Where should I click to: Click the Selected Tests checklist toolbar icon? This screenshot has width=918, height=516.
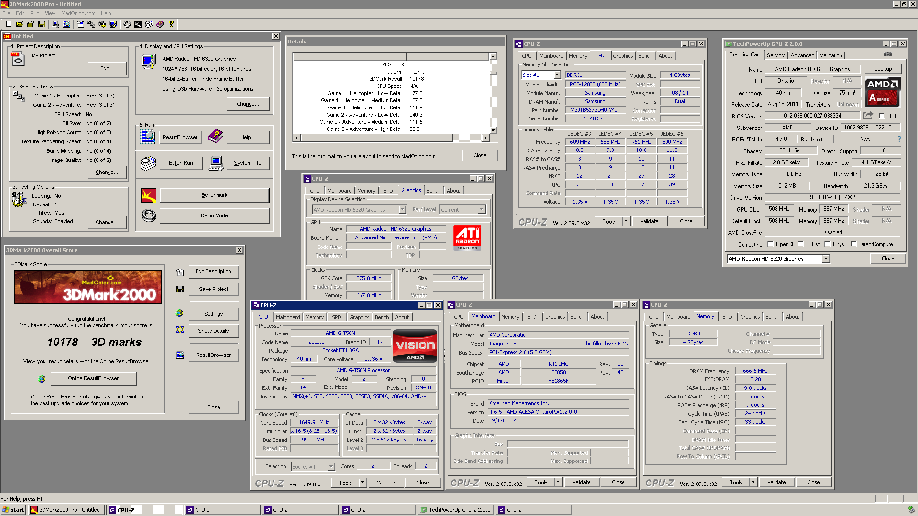91,24
